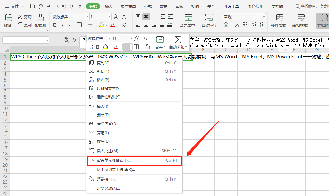Screen dimensions: 329x196
Task: Toggle left text alignment in ribbon
Action: 138,25
